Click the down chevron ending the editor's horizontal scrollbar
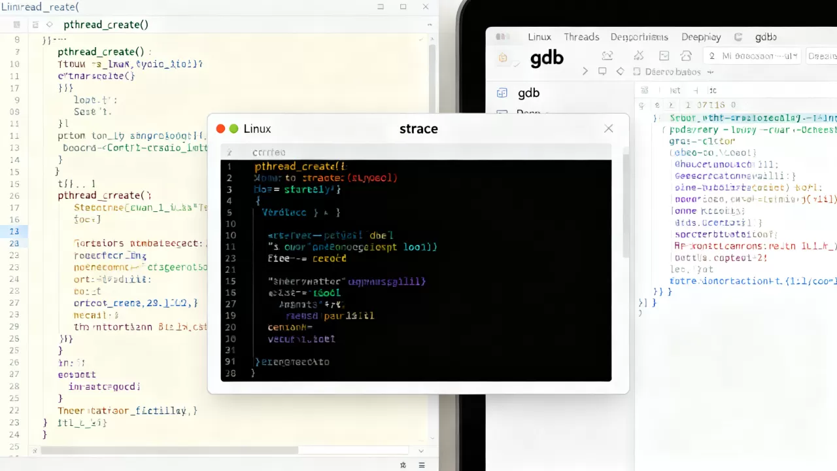837x471 pixels. tap(420, 451)
